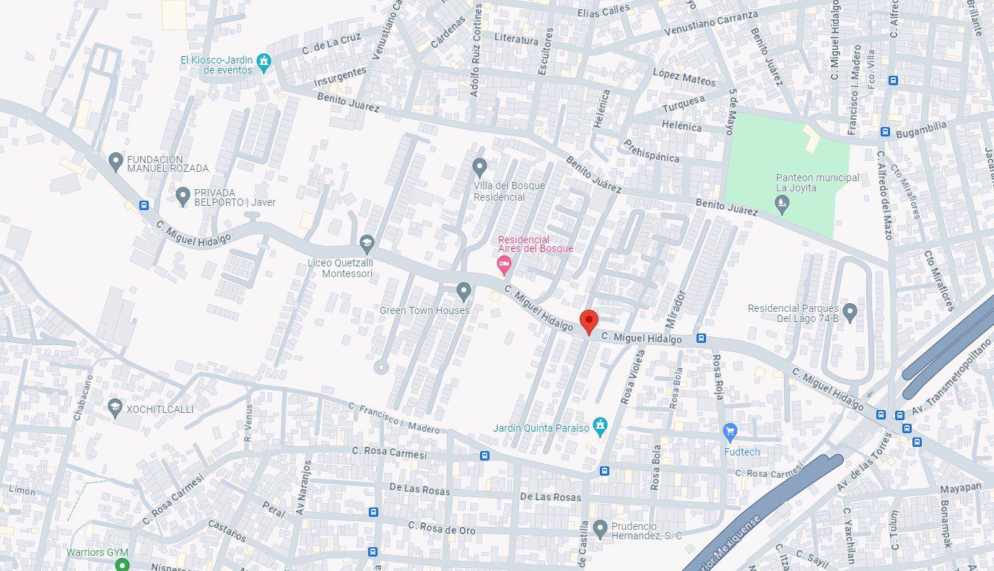Select Prudencio Hernandez, S. C pin

(x=599, y=530)
